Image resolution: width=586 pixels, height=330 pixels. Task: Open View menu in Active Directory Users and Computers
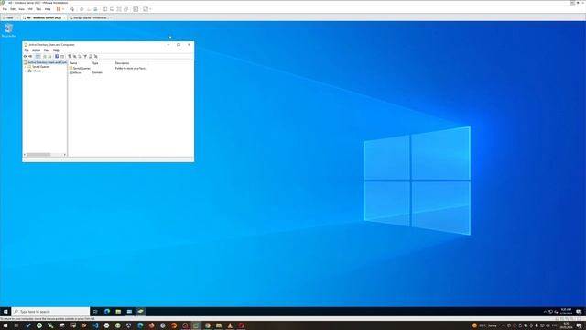pyautogui.click(x=47, y=50)
